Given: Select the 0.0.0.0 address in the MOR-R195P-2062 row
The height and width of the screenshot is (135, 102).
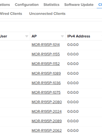Looking at the screenshot, I should tap(73, 131).
